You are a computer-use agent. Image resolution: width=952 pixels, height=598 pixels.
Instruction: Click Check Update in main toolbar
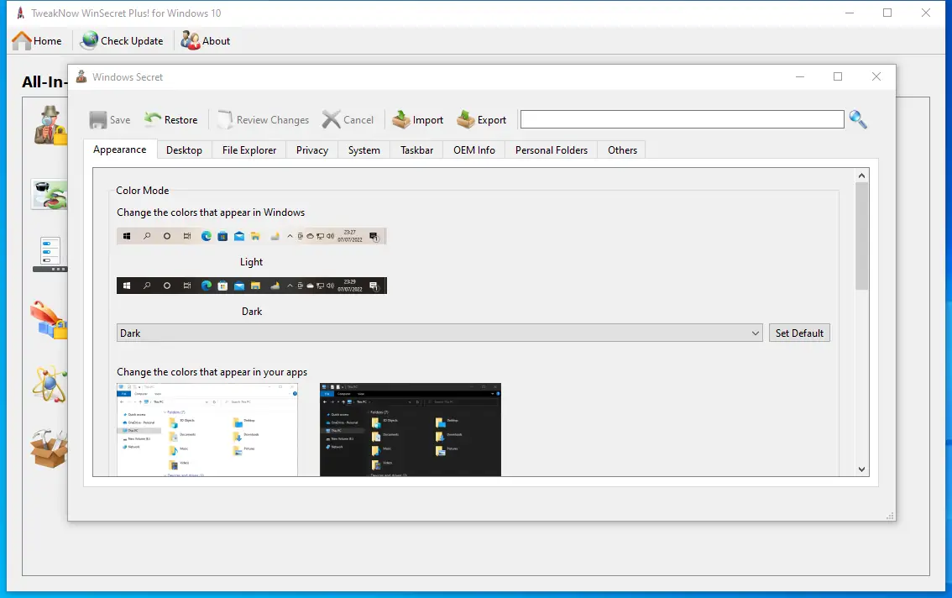[122, 40]
